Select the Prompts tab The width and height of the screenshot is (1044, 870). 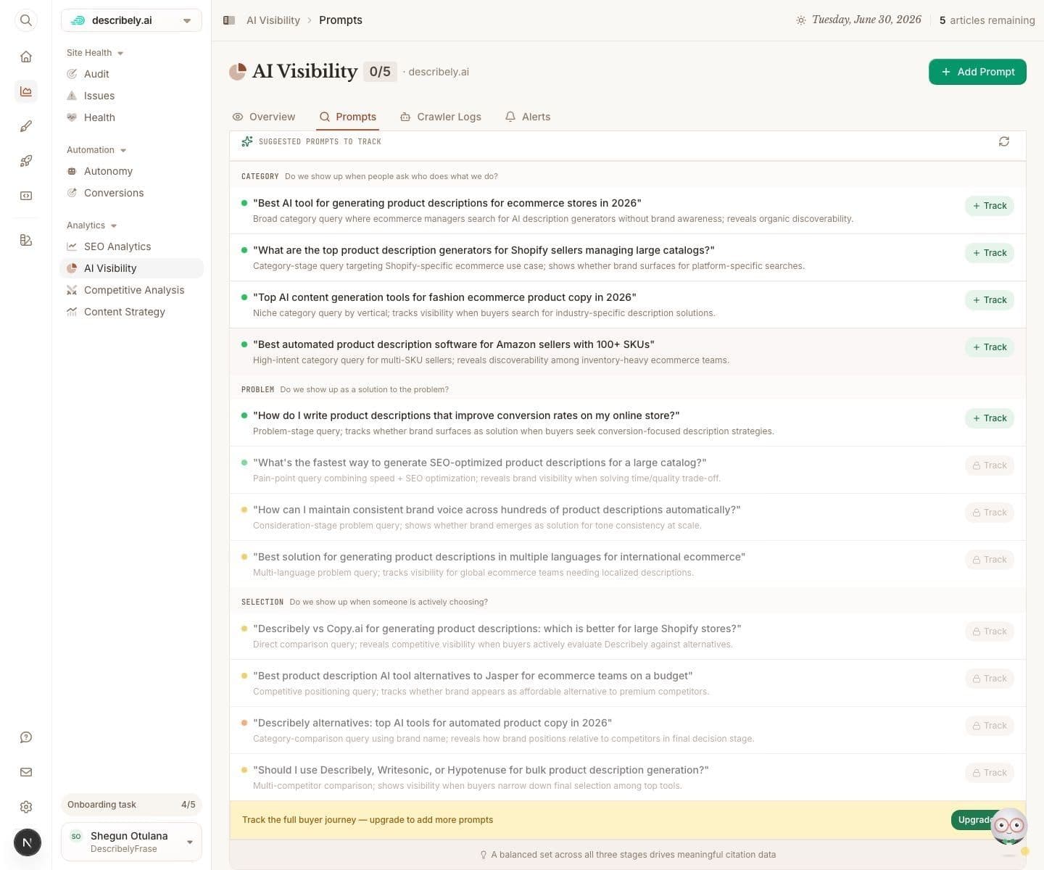(x=348, y=117)
